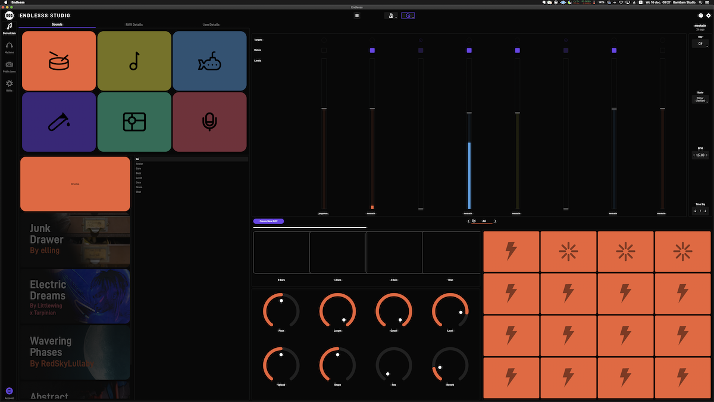Screen dimensions: 714x402
Task: Select the drums sound category tile
Action: 58,60
